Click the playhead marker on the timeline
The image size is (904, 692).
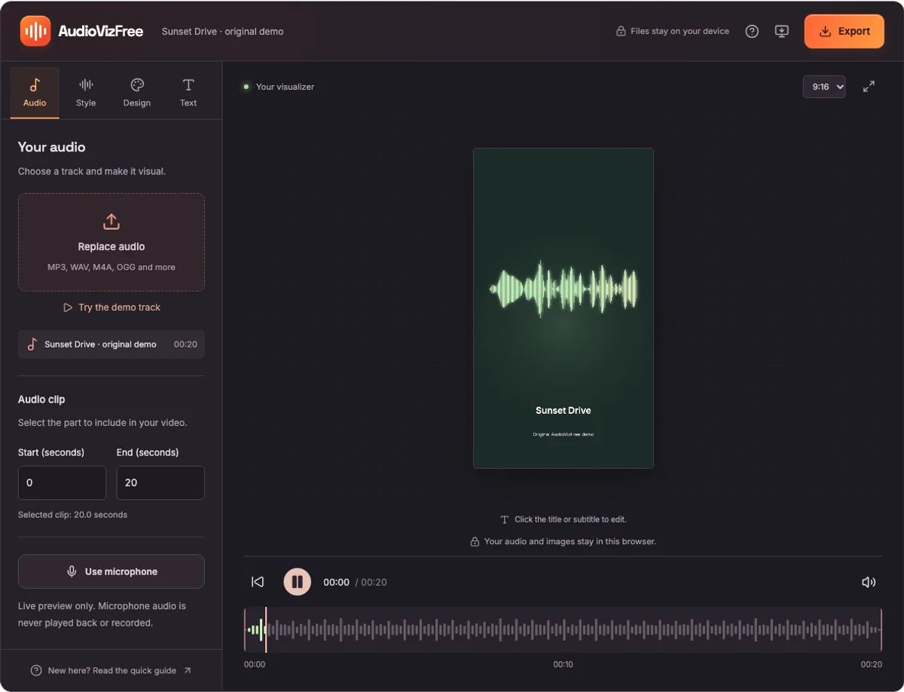click(x=266, y=629)
